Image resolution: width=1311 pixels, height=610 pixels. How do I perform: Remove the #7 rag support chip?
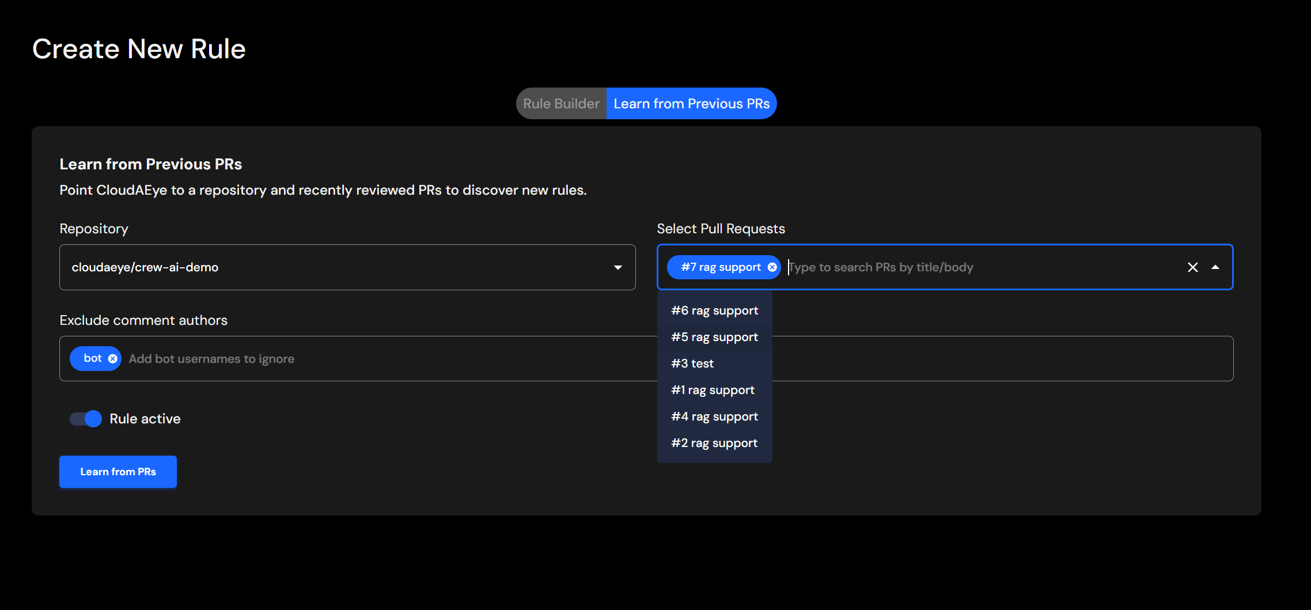(772, 267)
